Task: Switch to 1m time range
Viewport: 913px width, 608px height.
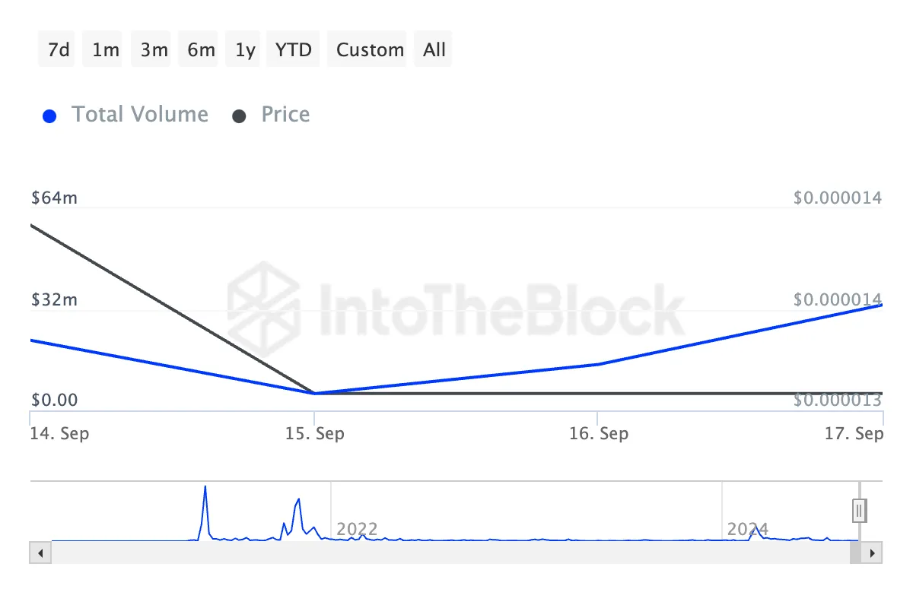Action: (104, 50)
